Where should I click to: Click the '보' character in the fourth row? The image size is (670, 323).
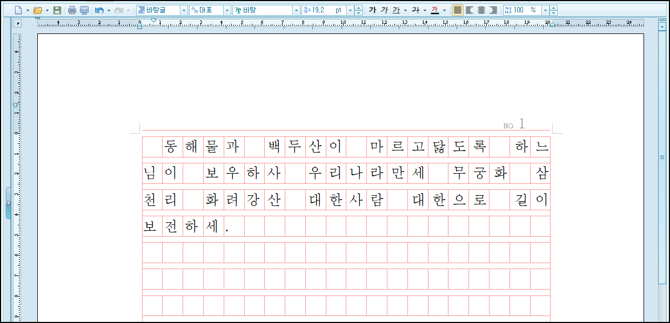150,226
